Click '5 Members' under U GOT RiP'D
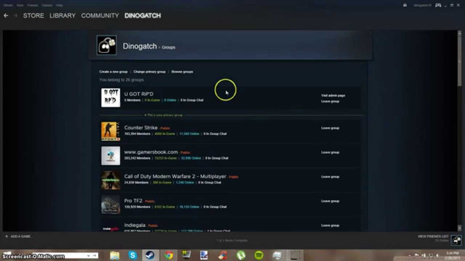This screenshot has height=261, width=465. point(132,100)
